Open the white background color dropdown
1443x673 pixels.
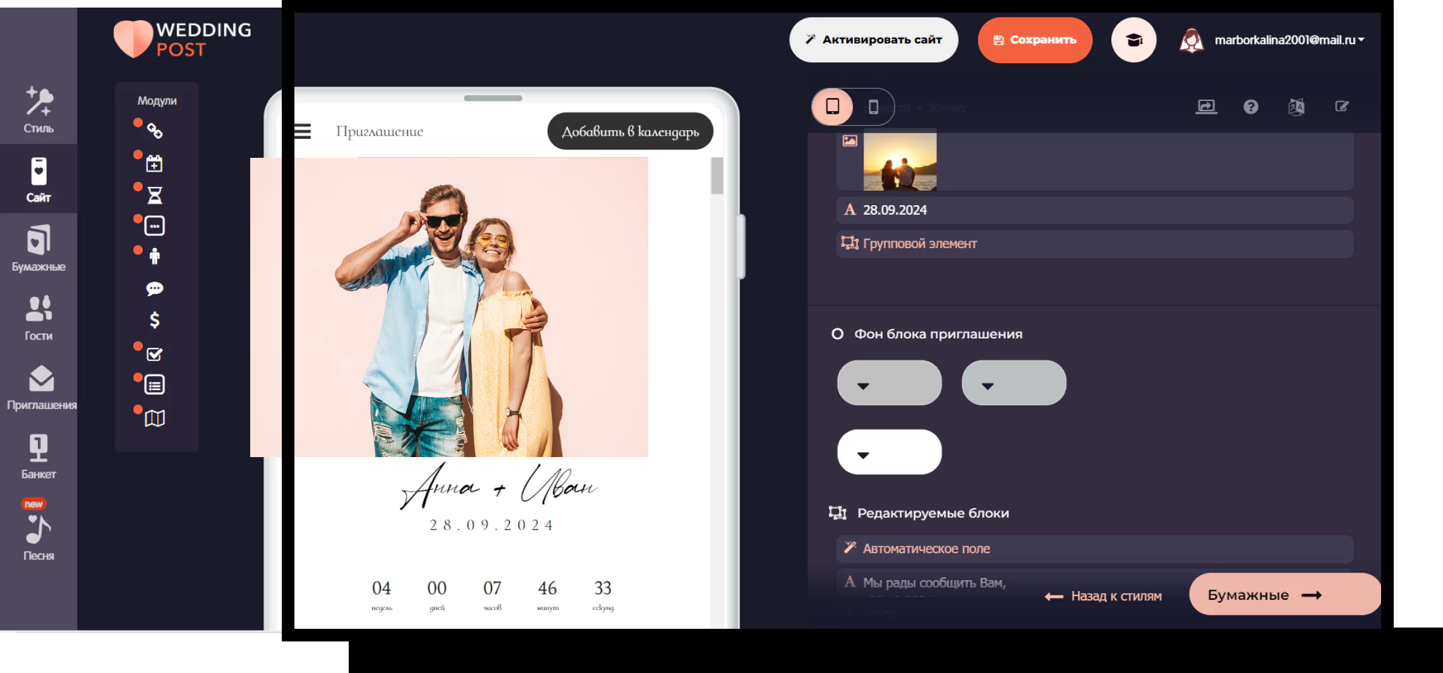[890, 452]
